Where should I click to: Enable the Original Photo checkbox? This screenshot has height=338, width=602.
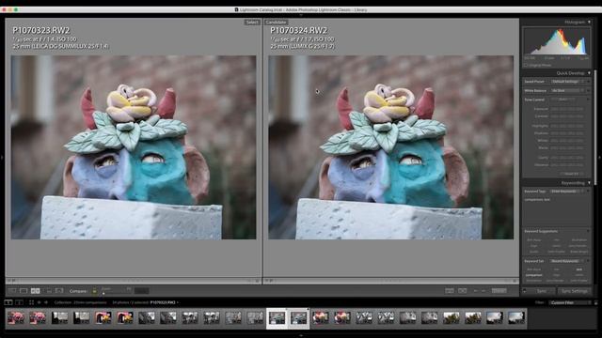pyautogui.click(x=526, y=65)
